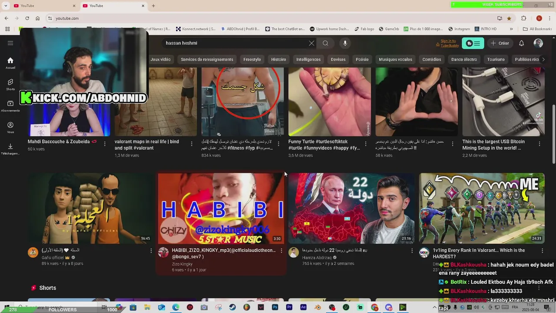
Task: Click the browser home icon
Action: click(38, 18)
